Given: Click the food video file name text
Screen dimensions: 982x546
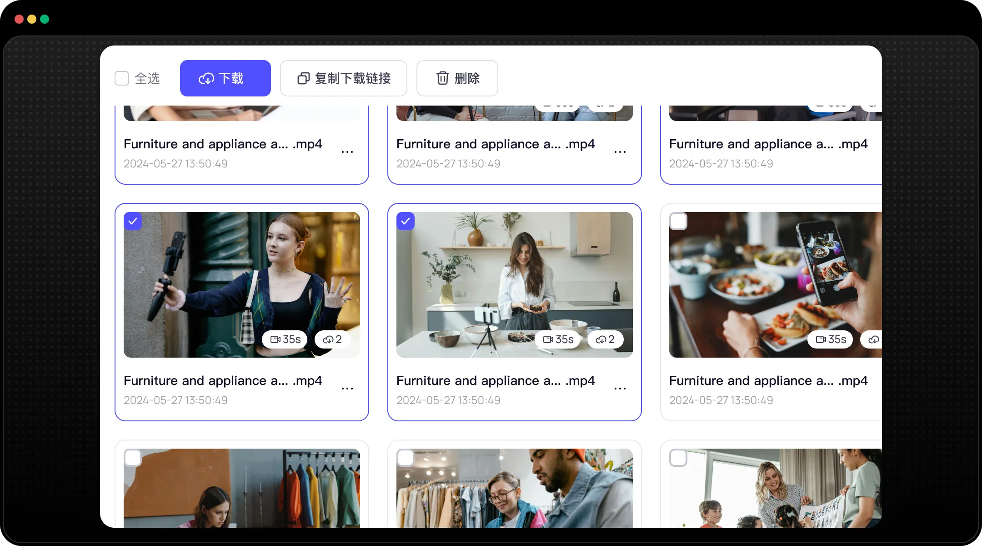Looking at the screenshot, I should point(768,380).
